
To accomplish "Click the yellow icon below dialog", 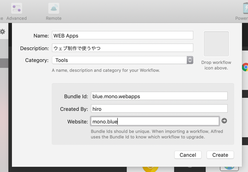I will (150, 169).
